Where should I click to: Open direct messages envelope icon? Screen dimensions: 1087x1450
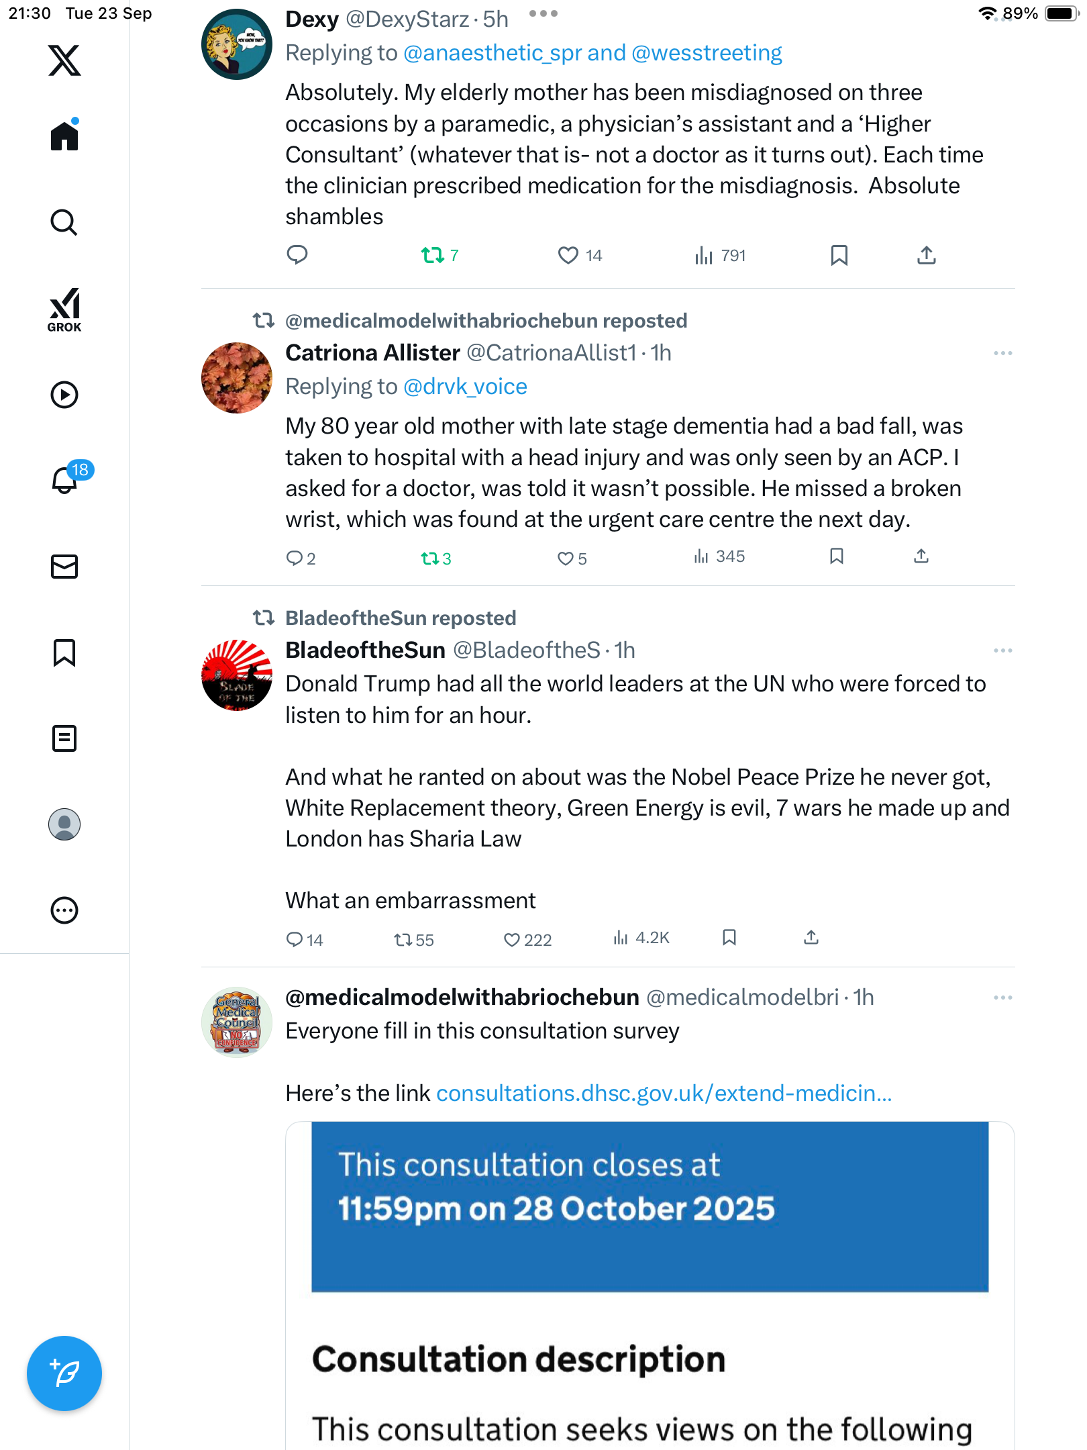coord(64,567)
